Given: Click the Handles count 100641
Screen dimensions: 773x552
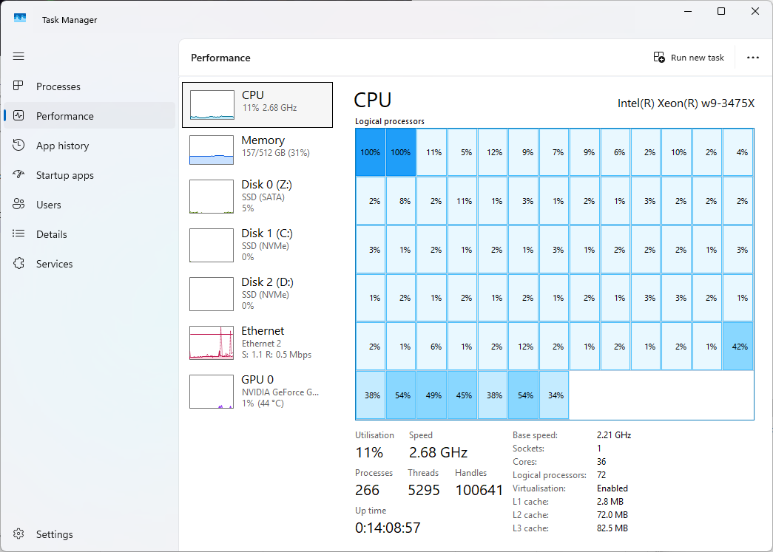Looking at the screenshot, I should (479, 490).
